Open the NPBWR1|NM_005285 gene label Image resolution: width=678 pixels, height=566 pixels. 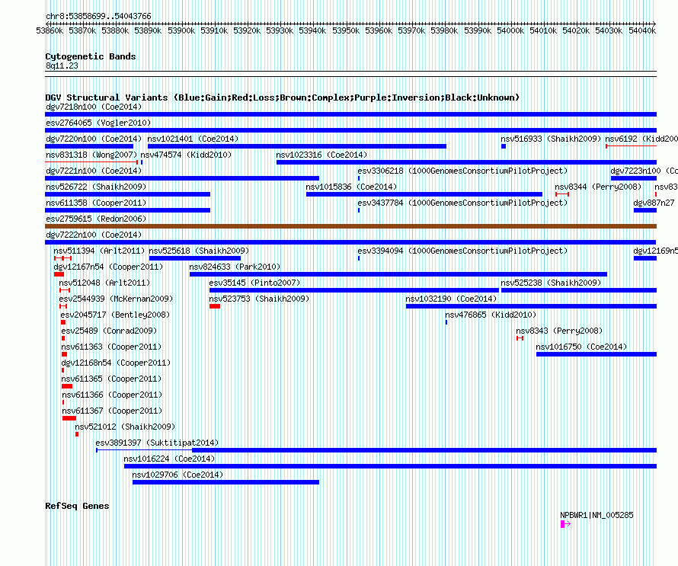pyautogui.click(x=596, y=515)
